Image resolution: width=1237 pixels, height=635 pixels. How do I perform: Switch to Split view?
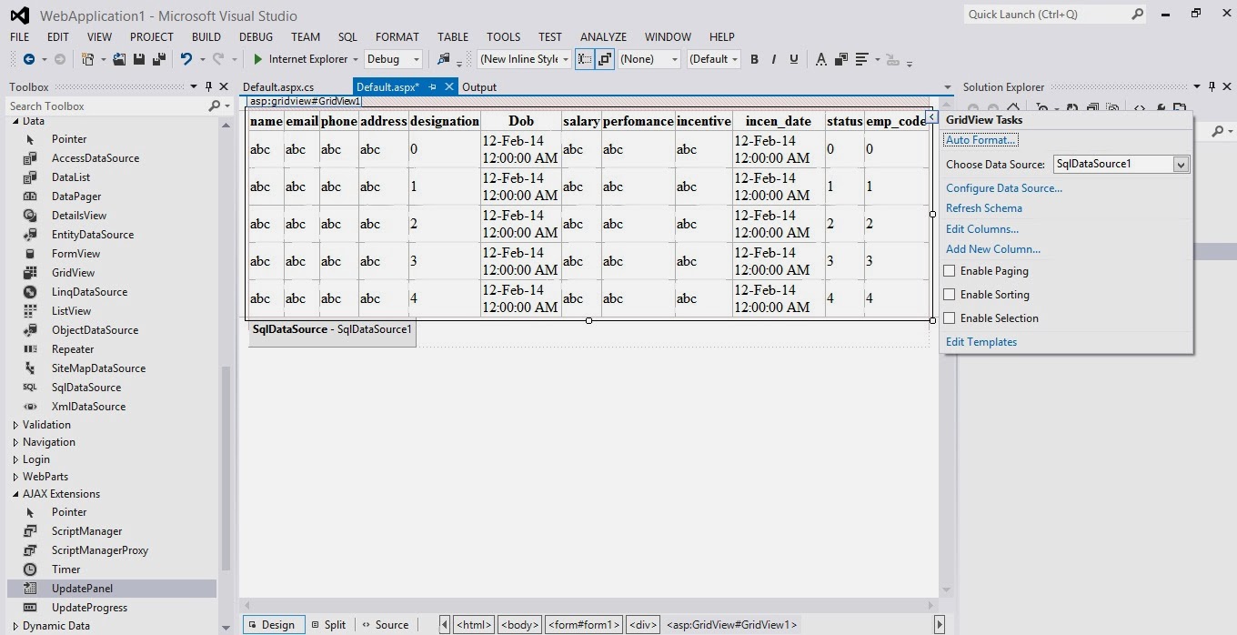coord(328,625)
